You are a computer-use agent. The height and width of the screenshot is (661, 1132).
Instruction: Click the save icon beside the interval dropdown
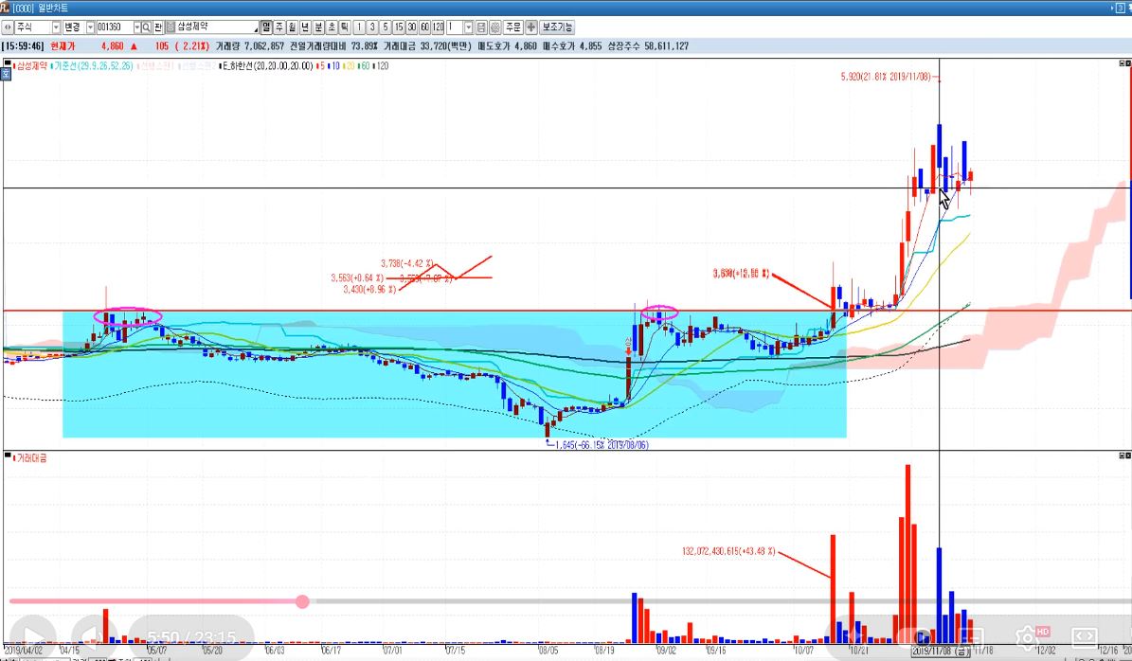point(481,27)
